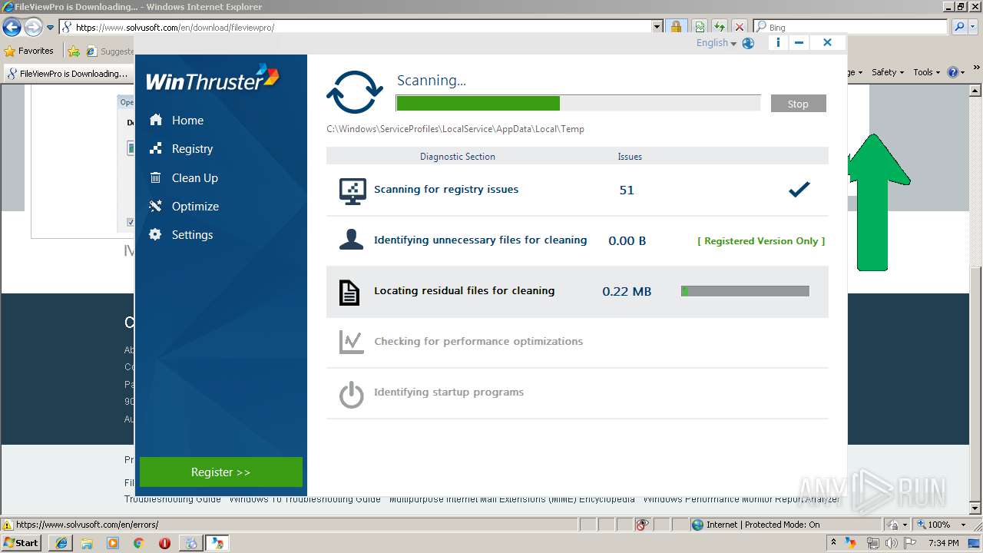Image resolution: width=983 pixels, height=553 pixels.
Task: Open the WinThruster info icon
Action: click(778, 43)
